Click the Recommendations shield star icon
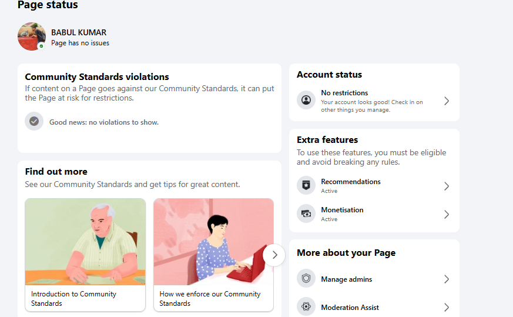 pos(306,185)
